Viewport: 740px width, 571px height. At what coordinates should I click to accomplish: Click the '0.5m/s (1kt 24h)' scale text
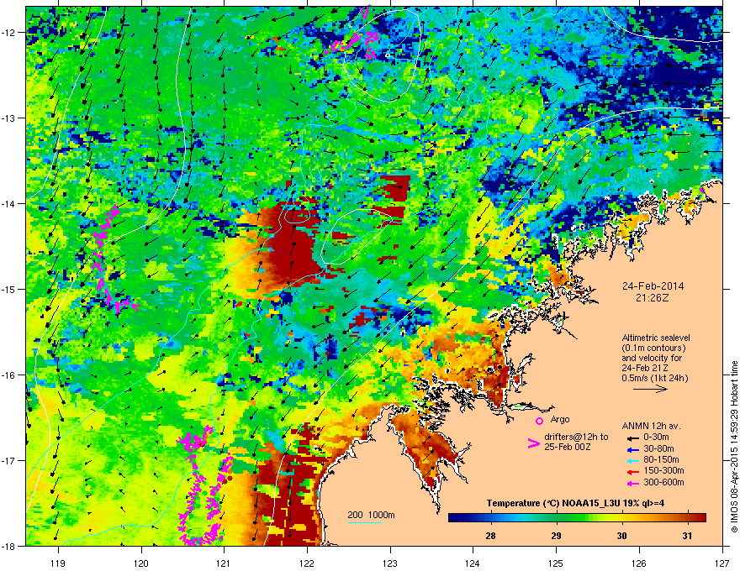click(654, 378)
